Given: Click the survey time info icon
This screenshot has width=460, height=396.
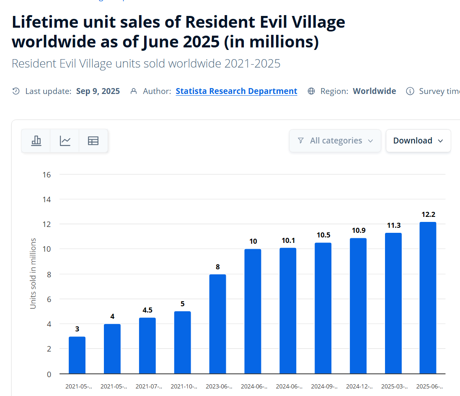Looking at the screenshot, I should point(410,91).
